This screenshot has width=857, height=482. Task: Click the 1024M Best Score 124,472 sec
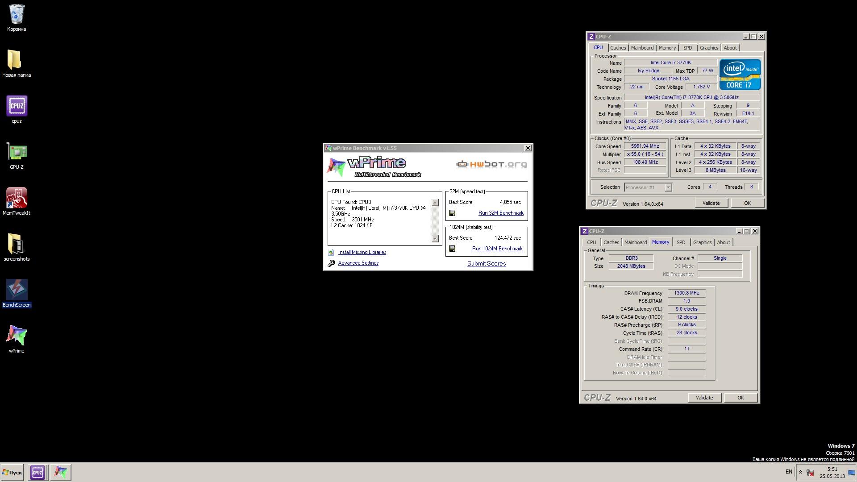click(x=508, y=238)
